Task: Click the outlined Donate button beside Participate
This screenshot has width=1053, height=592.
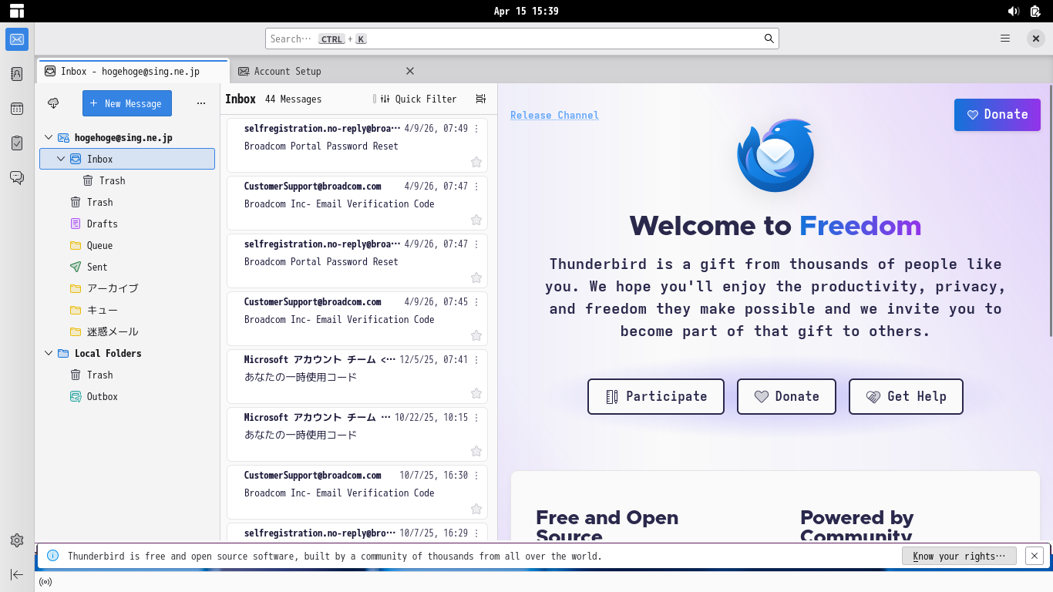Action: tap(786, 396)
